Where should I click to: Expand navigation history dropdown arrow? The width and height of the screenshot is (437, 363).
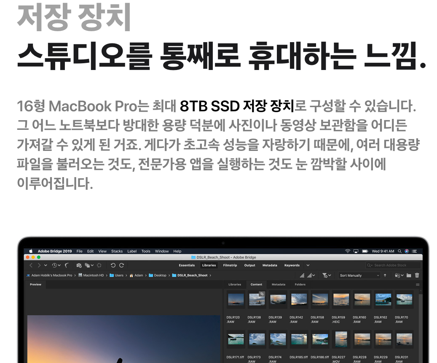pos(46,265)
